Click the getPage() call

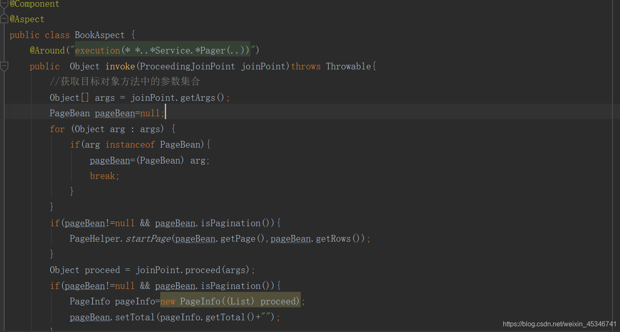243,239
